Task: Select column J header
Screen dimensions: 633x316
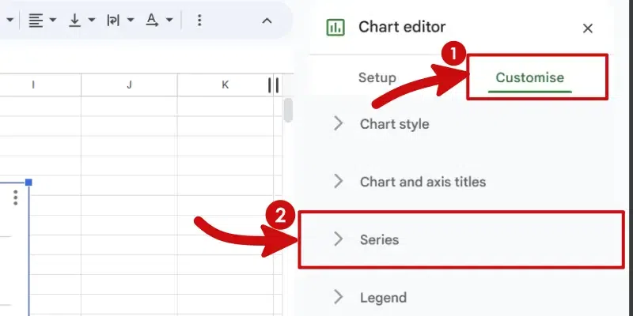Action: click(129, 84)
